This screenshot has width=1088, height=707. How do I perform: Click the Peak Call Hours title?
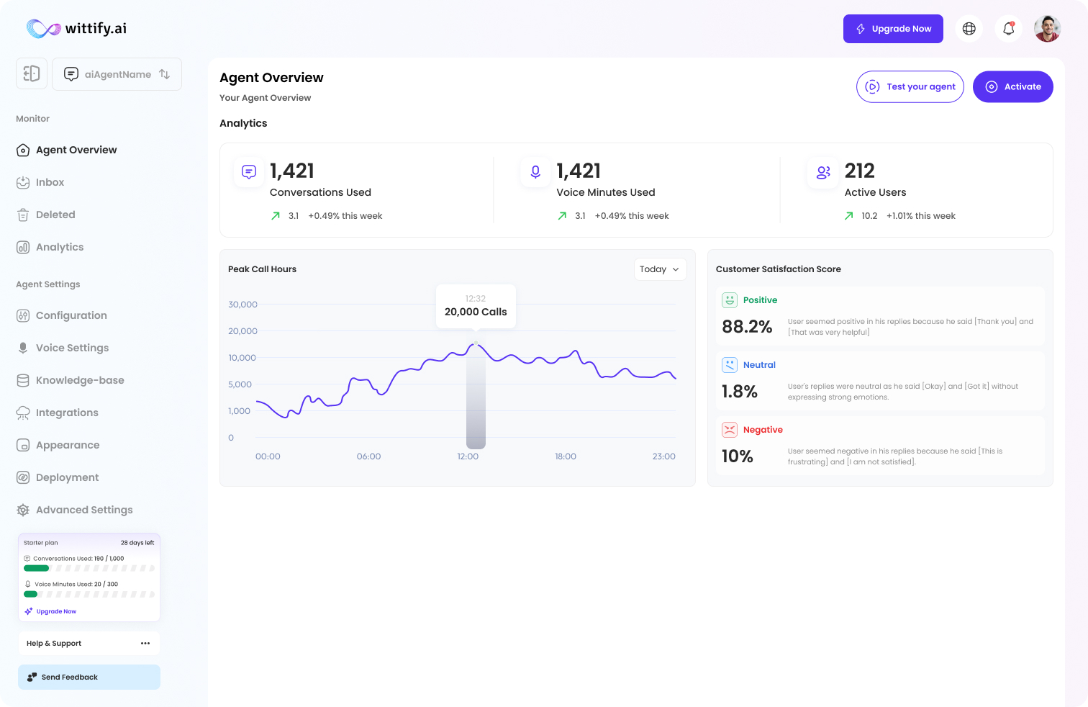(x=262, y=269)
